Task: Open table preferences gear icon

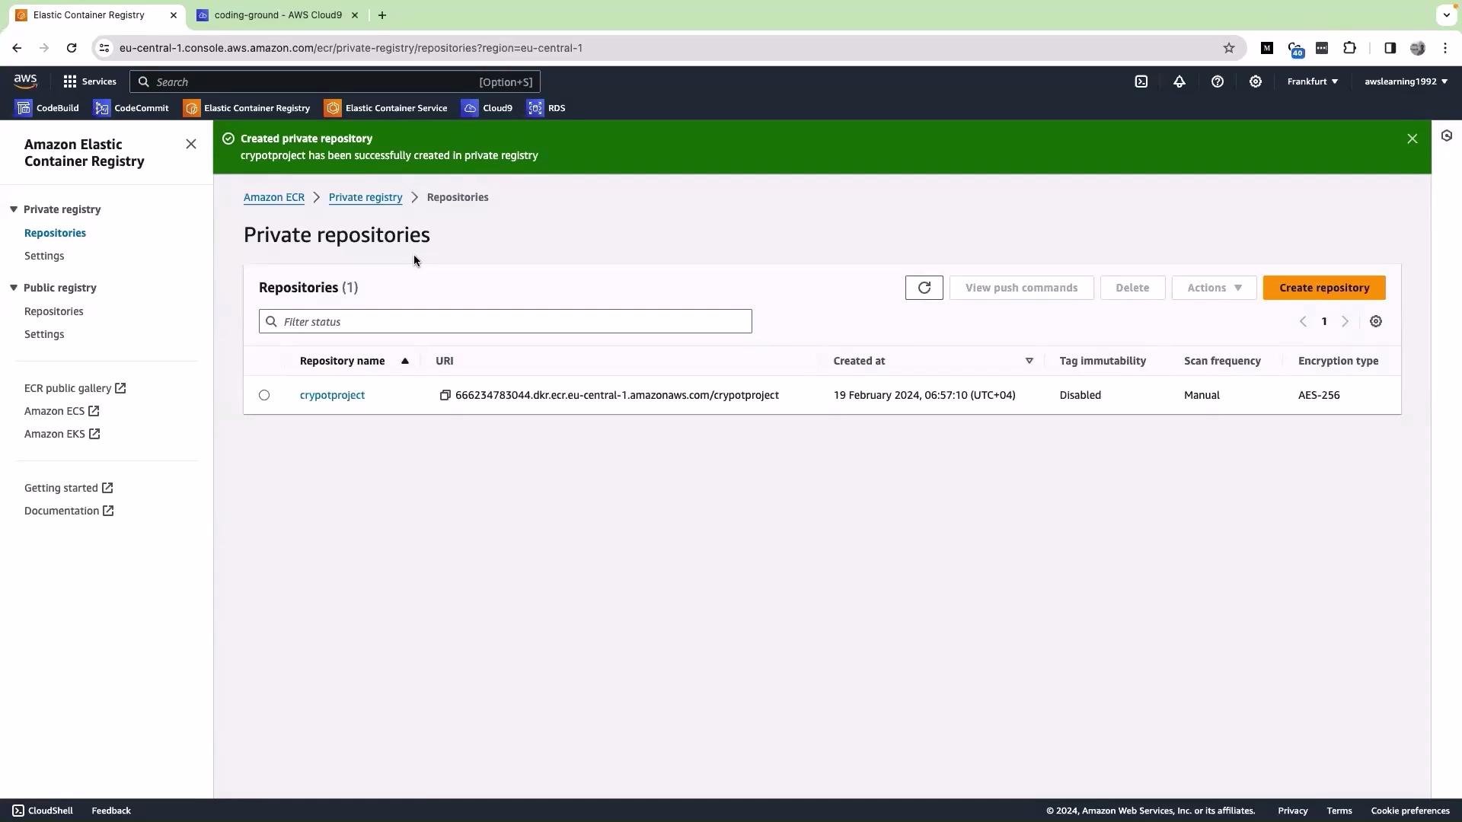Action: [1375, 321]
